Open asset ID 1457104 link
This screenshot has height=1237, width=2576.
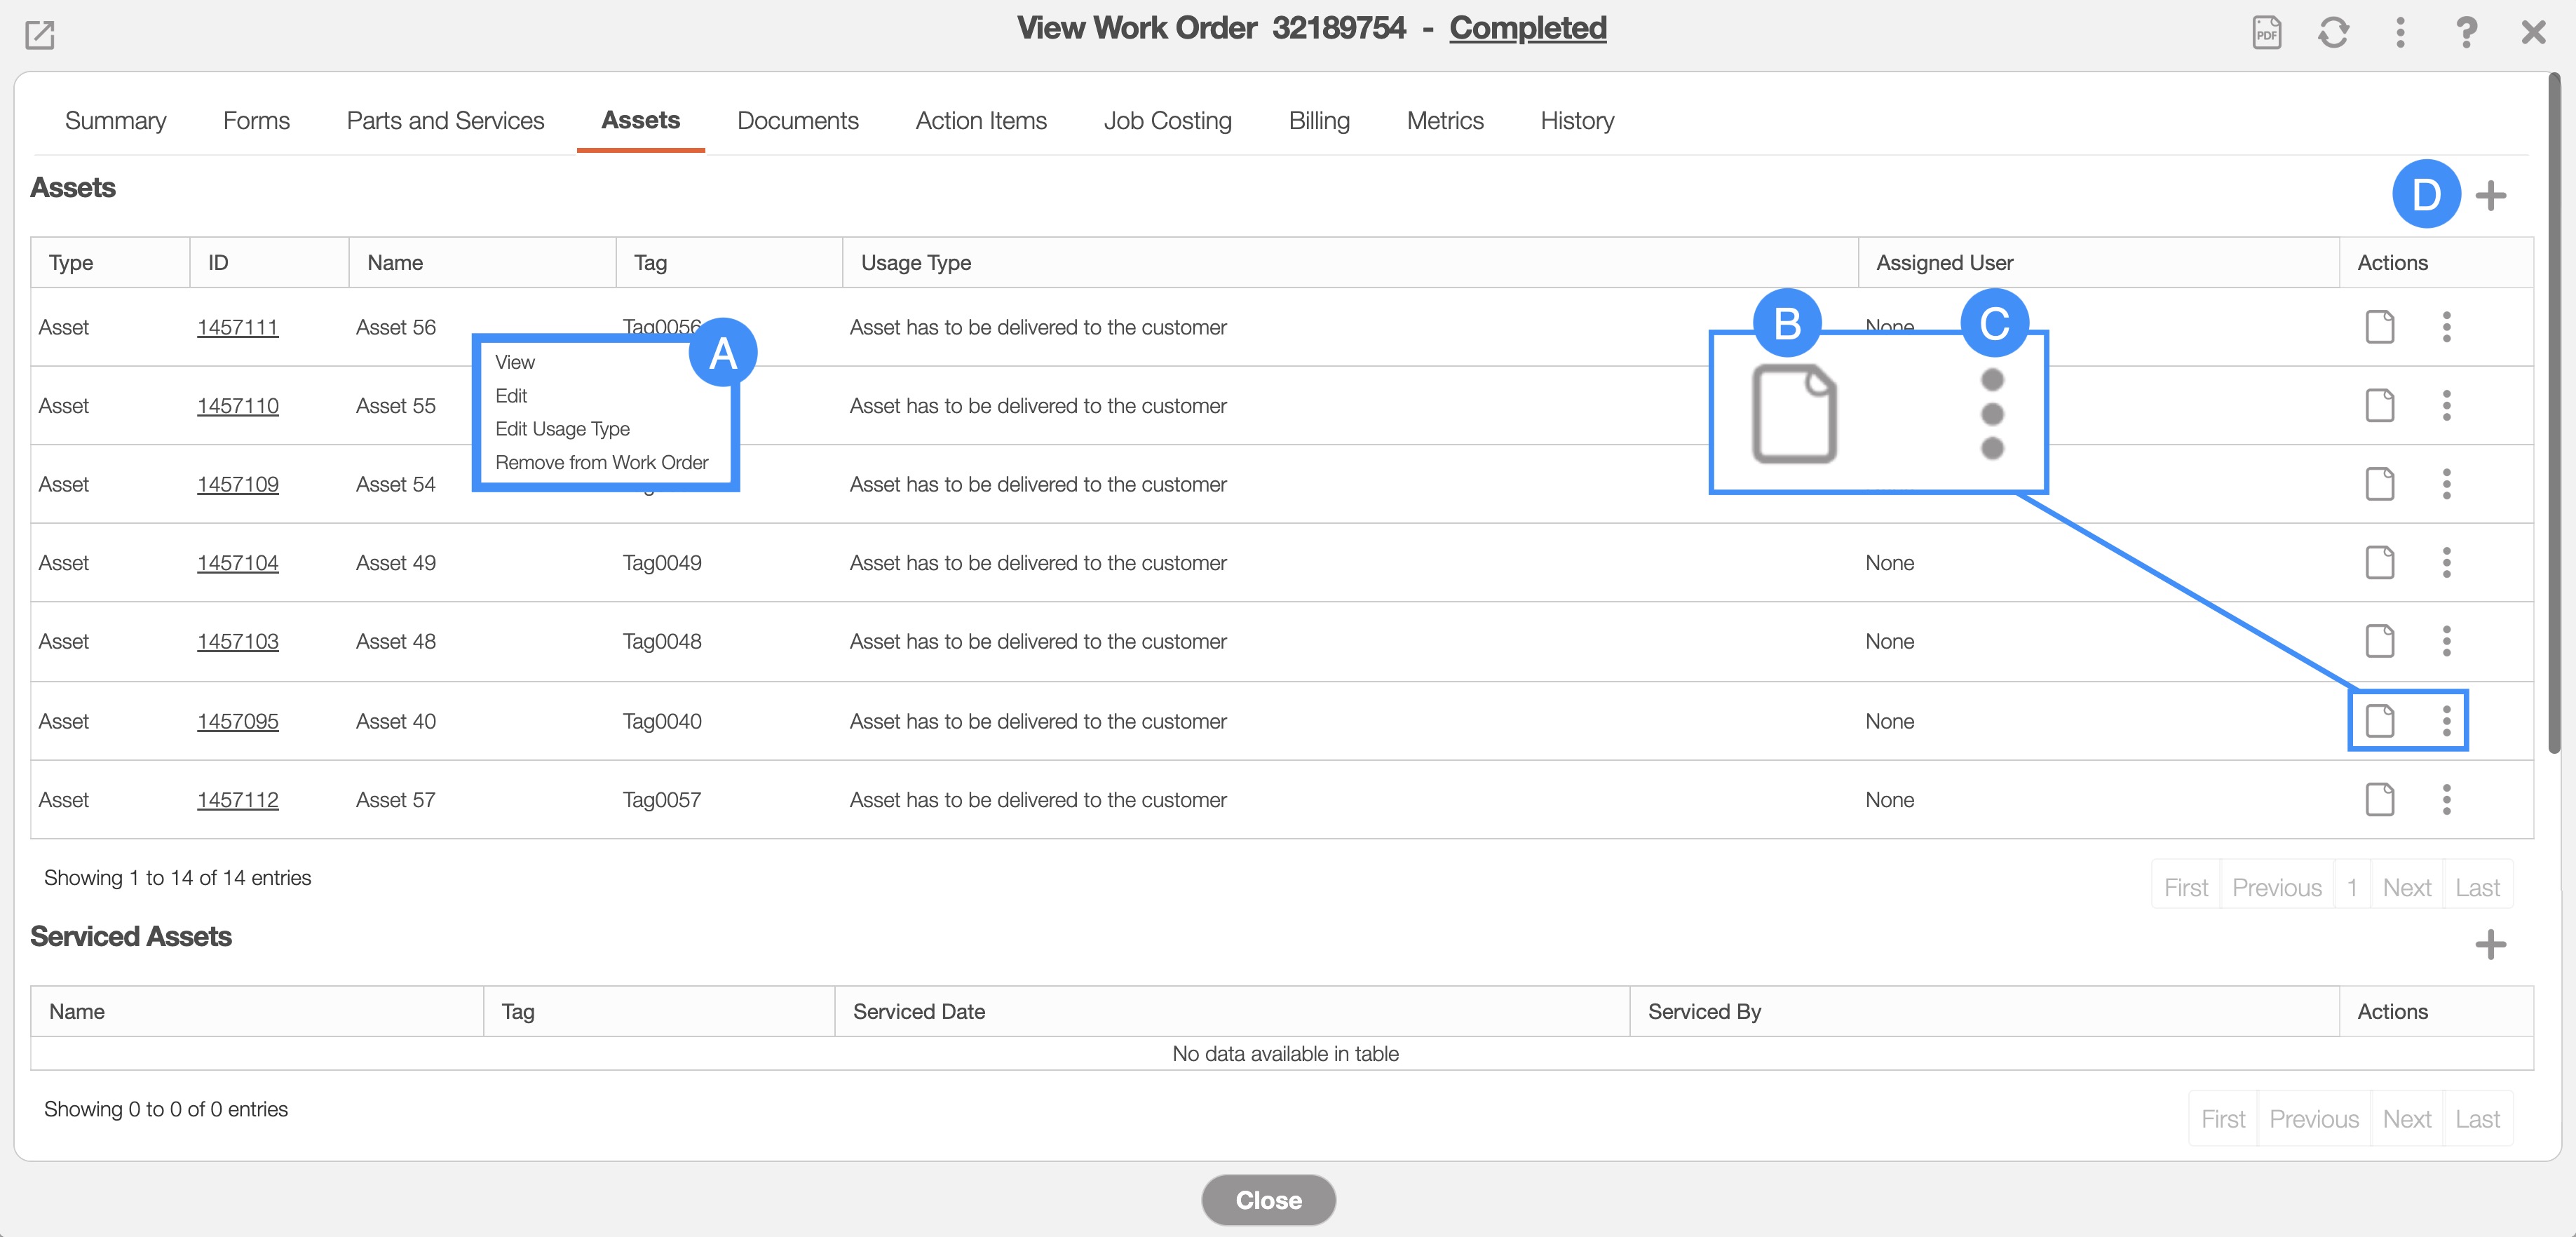(237, 563)
